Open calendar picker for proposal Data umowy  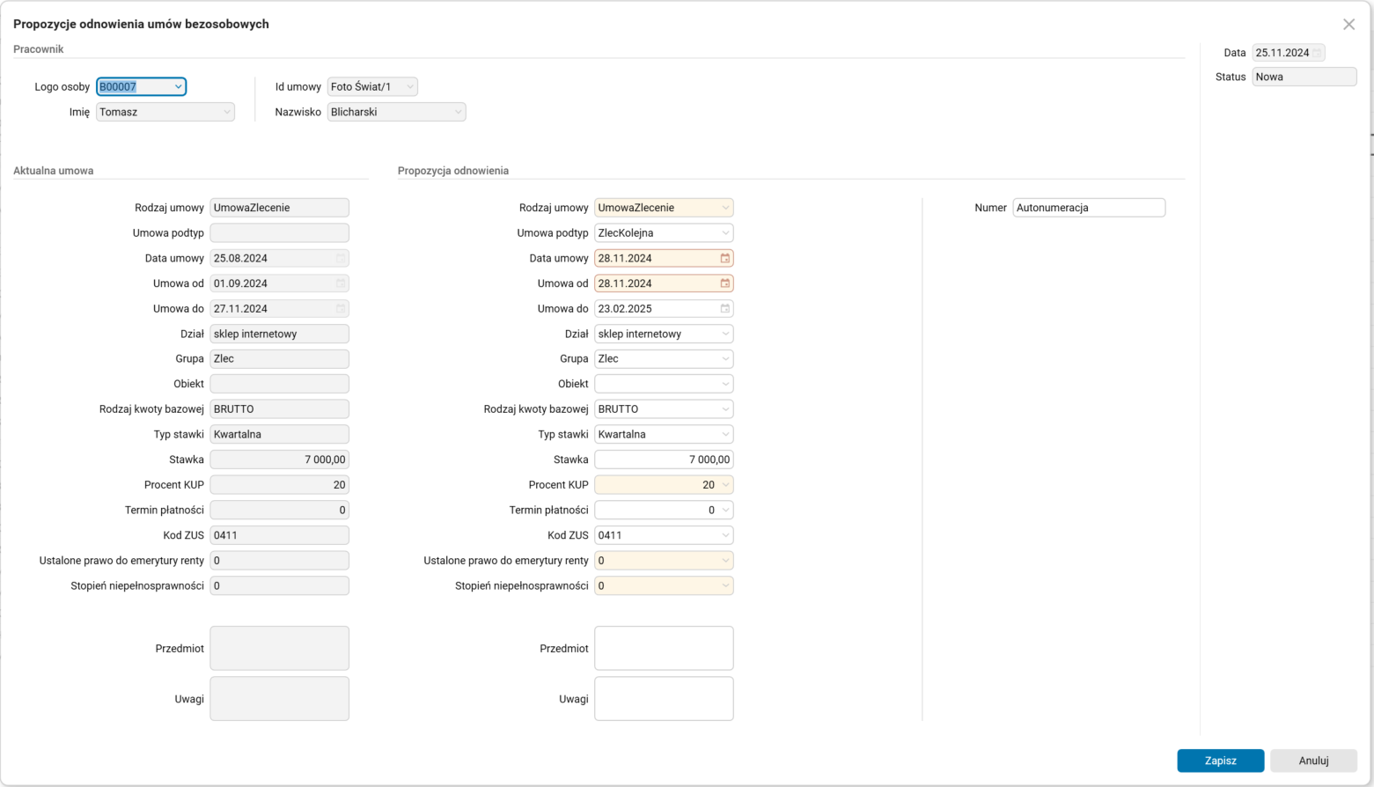[725, 258]
